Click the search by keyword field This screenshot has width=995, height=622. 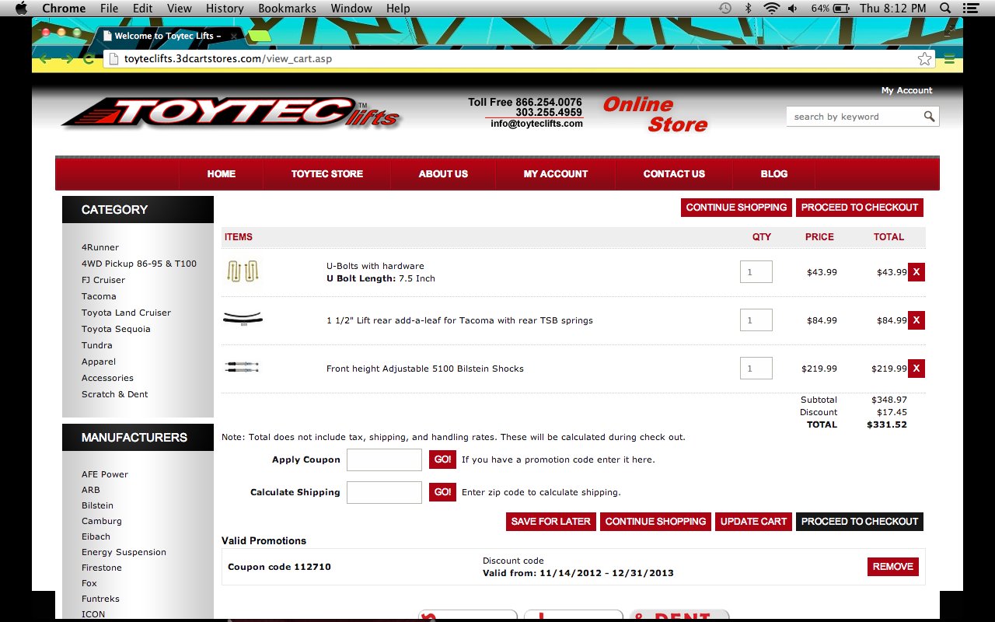coord(854,117)
